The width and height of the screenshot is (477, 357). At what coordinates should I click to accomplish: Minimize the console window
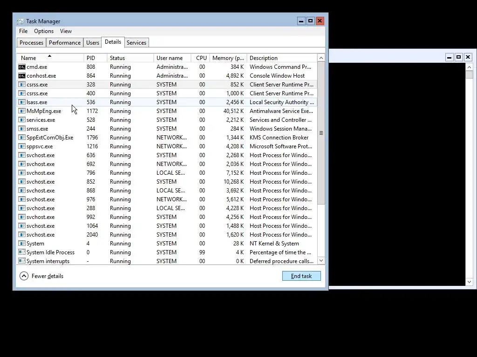click(x=450, y=57)
